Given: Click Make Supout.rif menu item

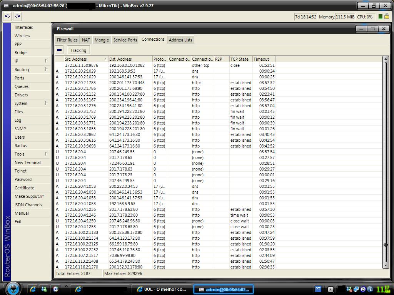Looking at the screenshot, I should (x=31, y=196).
